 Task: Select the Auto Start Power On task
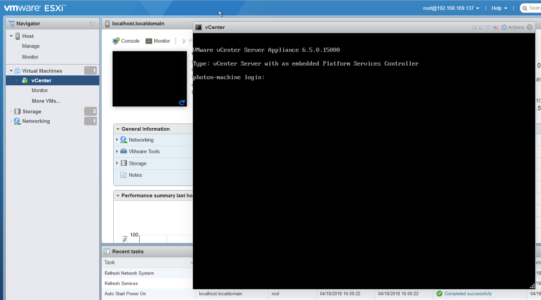pyautogui.click(x=125, y=294)
